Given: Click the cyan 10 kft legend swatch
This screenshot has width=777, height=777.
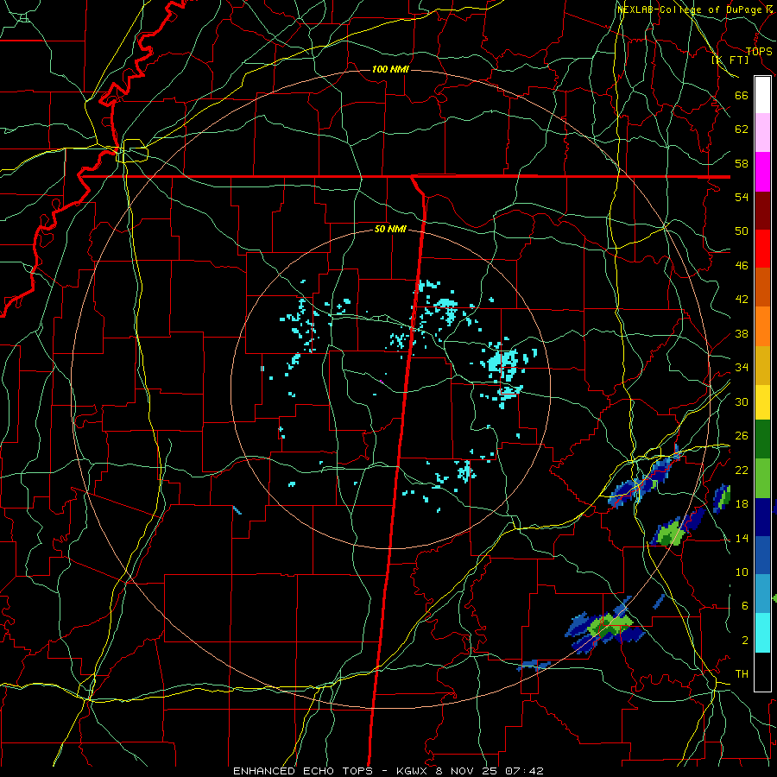Looking at the screenshot, I should pyautogui.click(x=762, y=634).
